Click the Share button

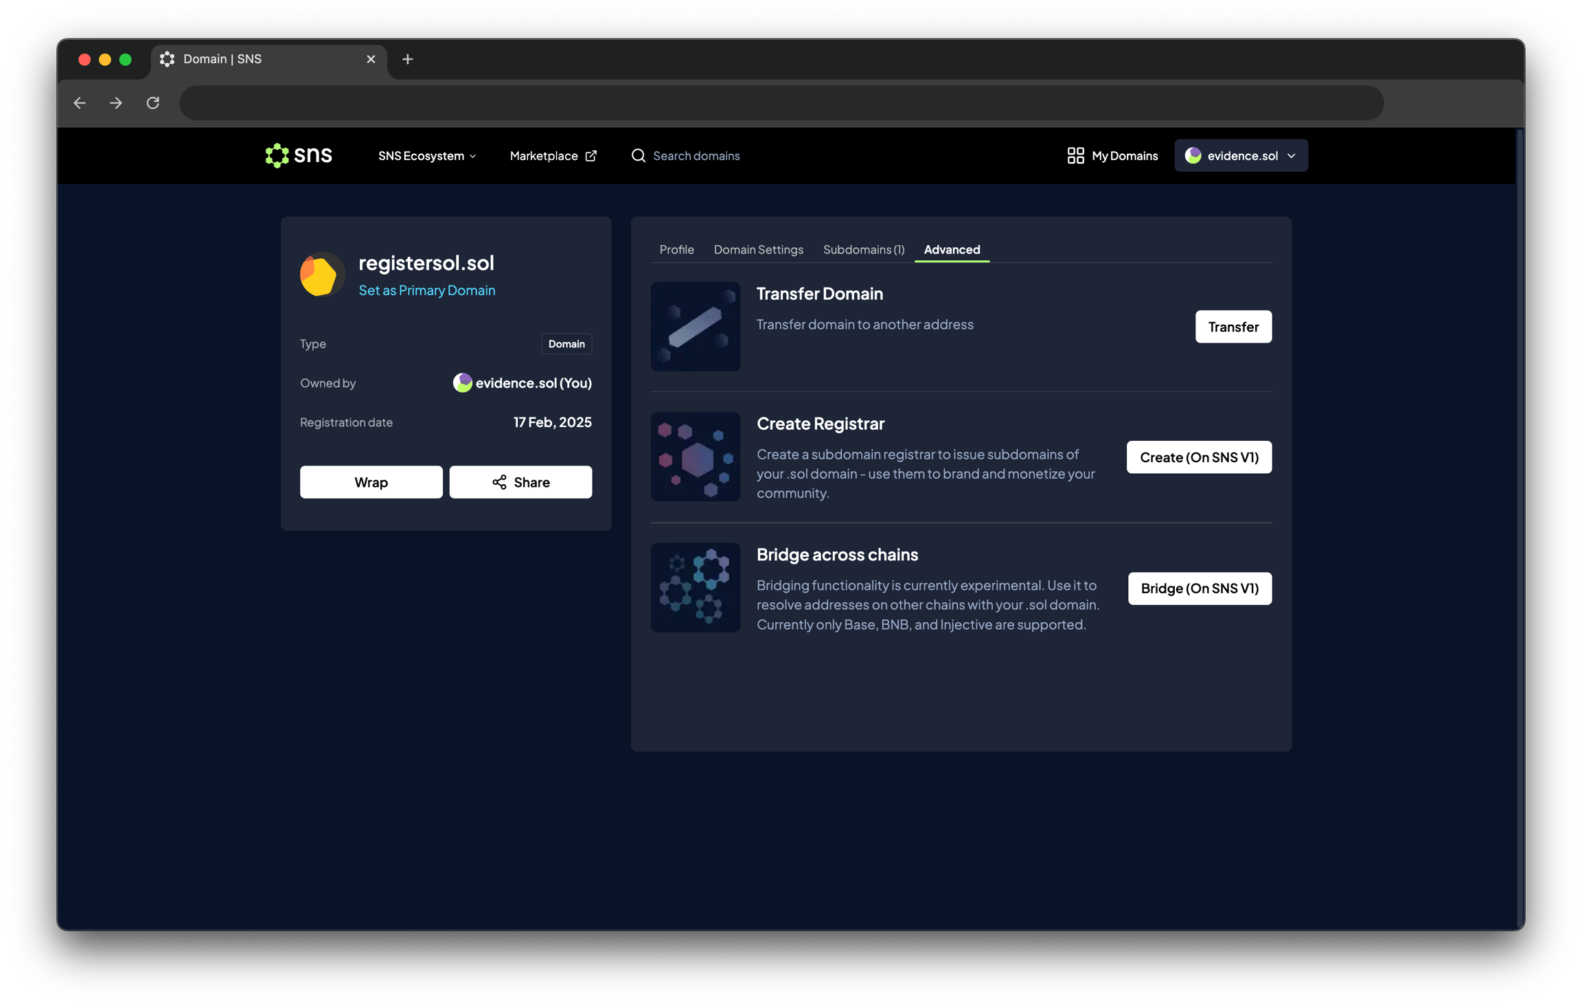[520, 482]
